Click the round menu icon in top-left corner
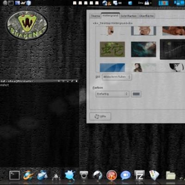 (5, 3)
